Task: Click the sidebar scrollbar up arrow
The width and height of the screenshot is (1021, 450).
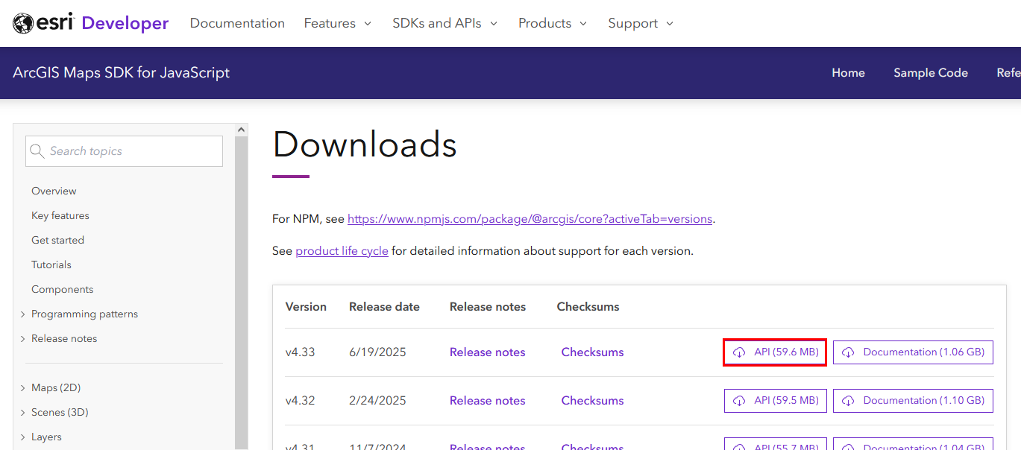Action: pos(242,130)
